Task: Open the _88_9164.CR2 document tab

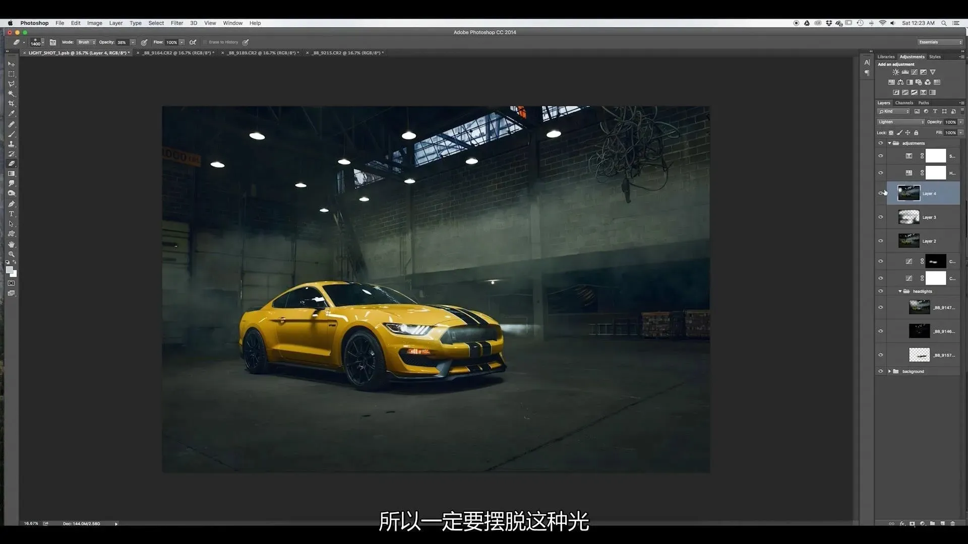Action: click(178, 53)
